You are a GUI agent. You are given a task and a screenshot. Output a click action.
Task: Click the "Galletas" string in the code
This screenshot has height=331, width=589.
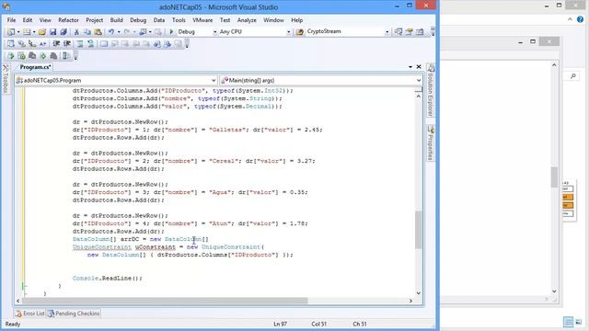coord(227,130)
